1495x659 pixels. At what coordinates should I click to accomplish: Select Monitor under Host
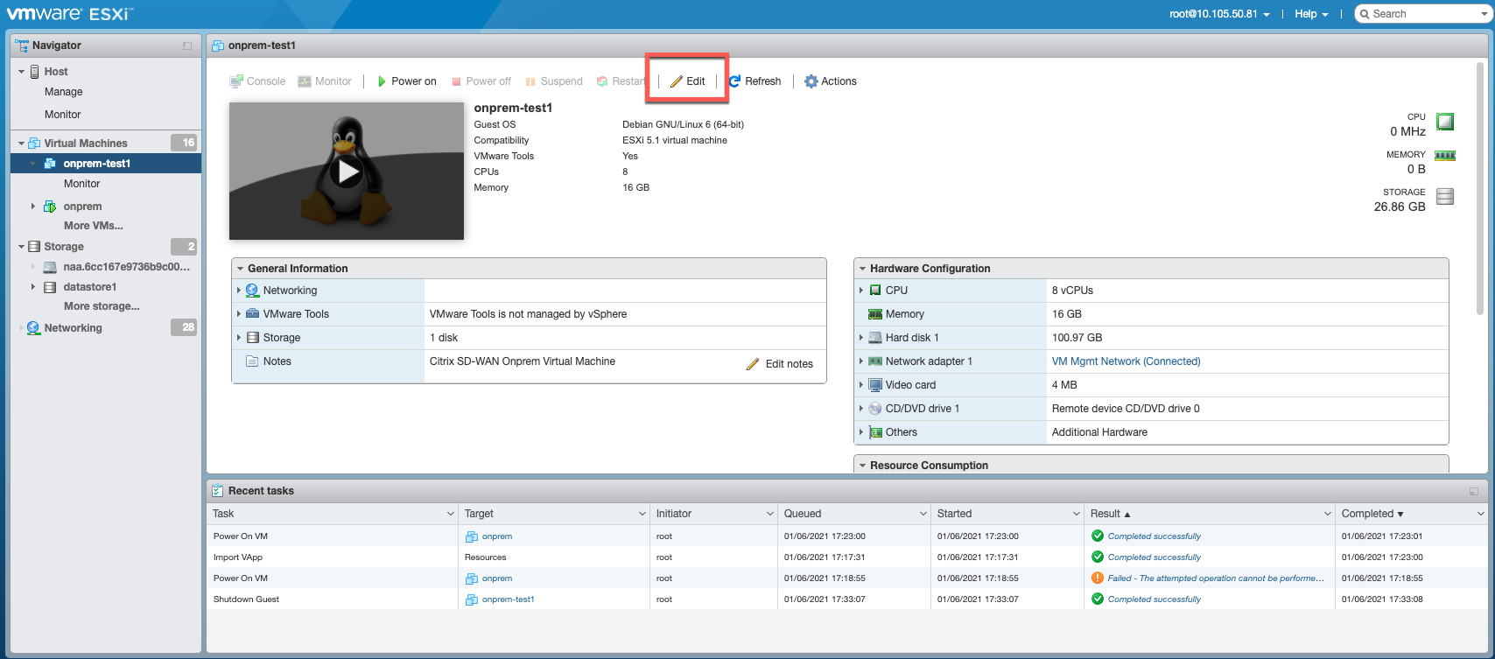pyautogui.click(x=63, y=115)
